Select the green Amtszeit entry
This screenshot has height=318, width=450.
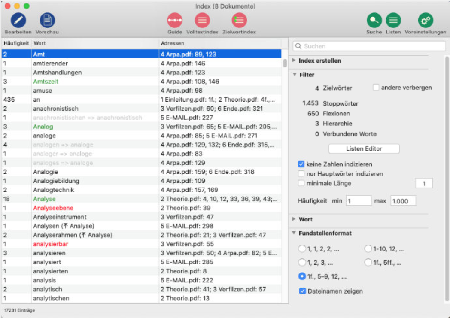[141, 82]
